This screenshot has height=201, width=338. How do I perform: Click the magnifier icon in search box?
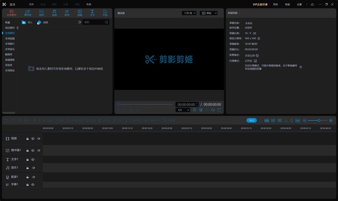(106, 22)
